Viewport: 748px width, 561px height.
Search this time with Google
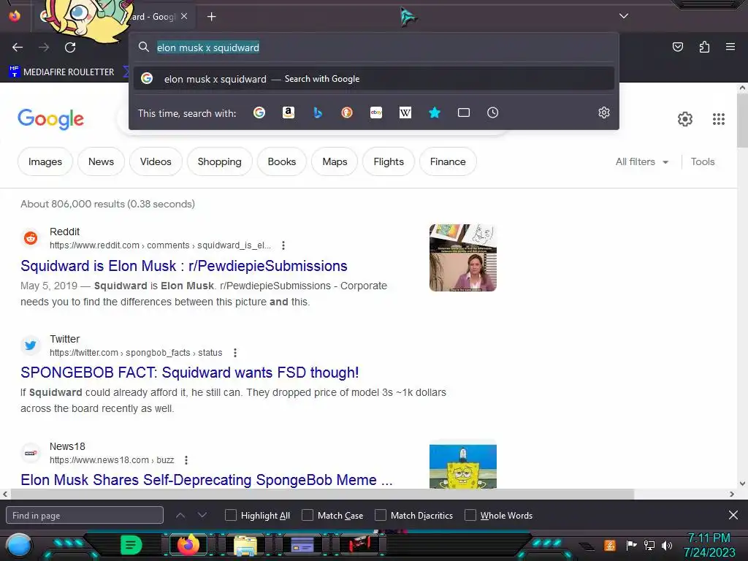[x=259, y=112]
